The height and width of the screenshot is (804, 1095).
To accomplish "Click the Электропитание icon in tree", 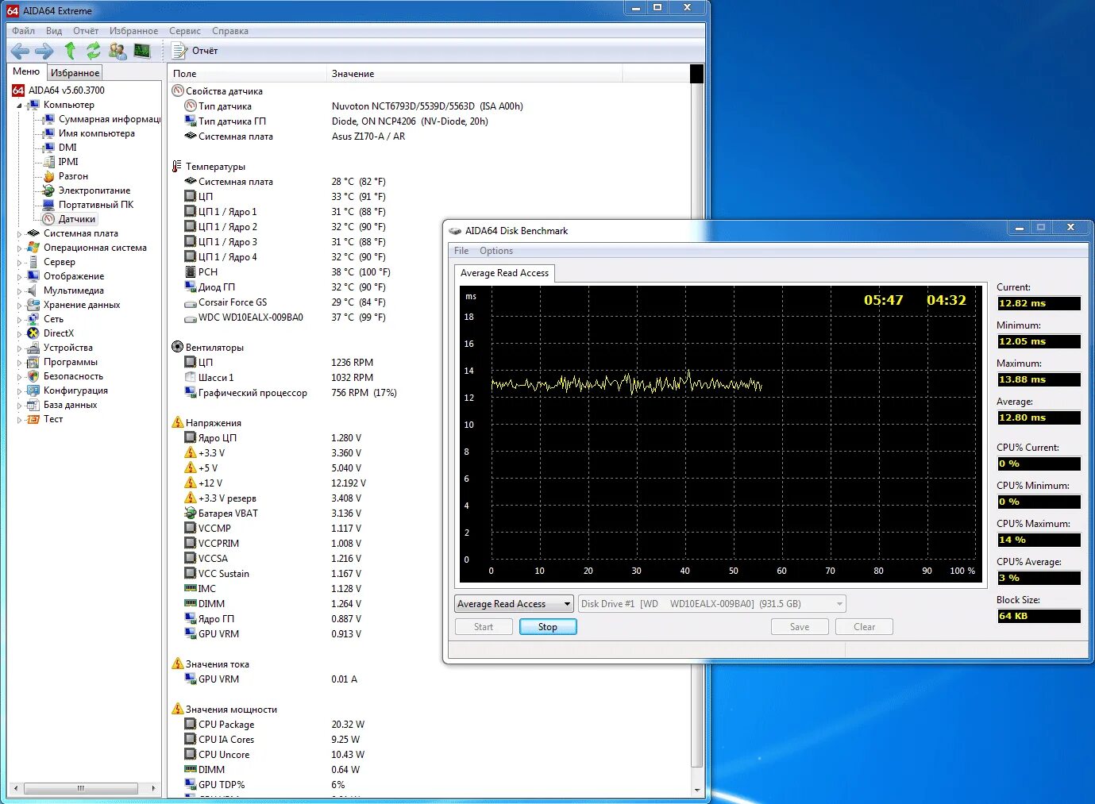I will pyautogui.click(x=48, y=190).
